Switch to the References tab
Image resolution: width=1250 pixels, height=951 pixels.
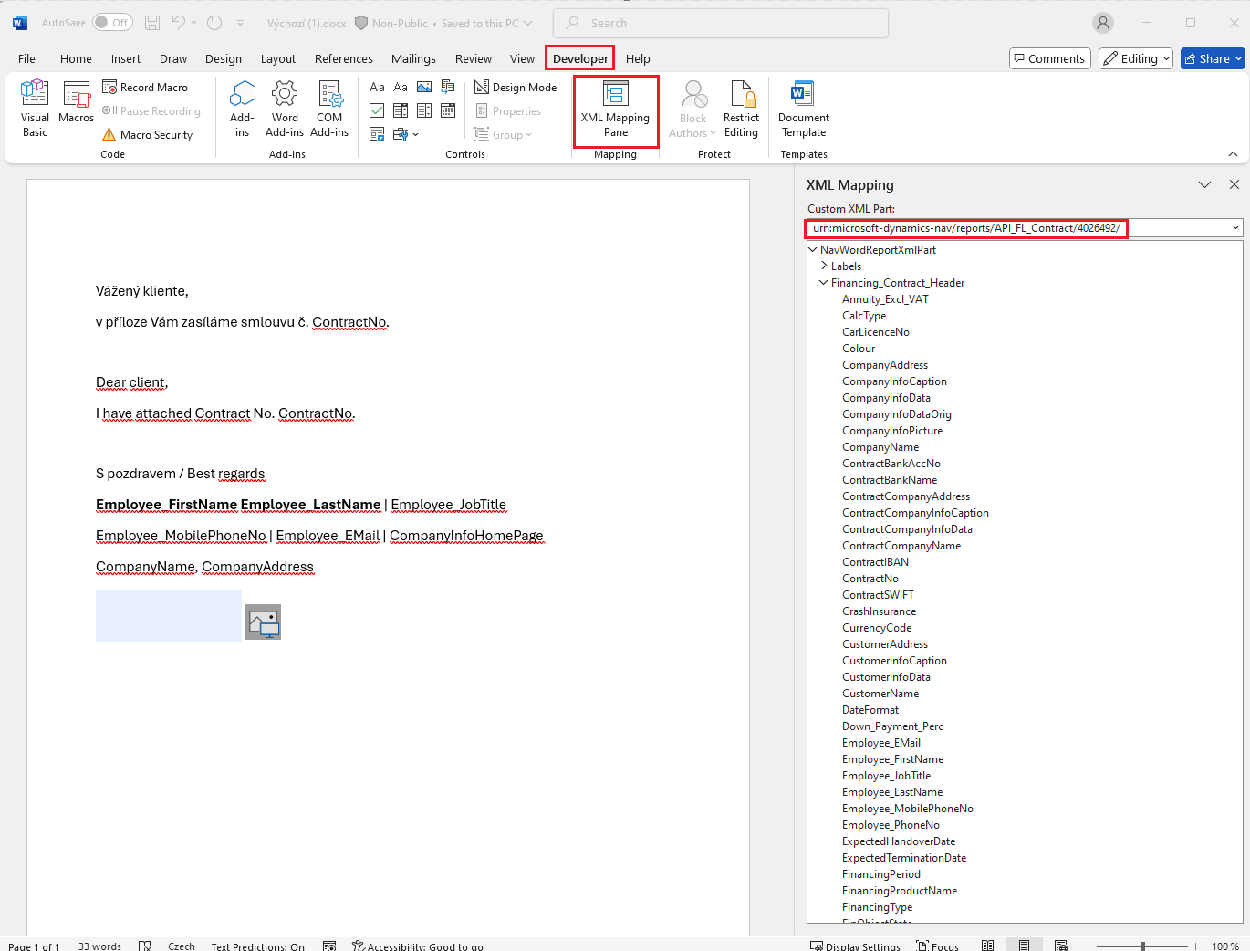343,59
